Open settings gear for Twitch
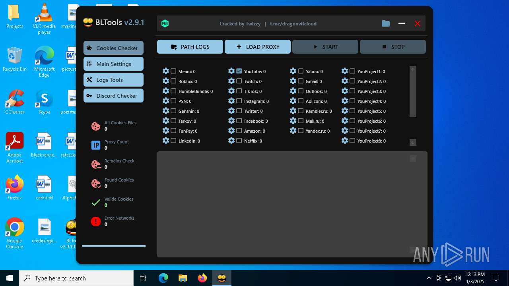 point(231,81)
